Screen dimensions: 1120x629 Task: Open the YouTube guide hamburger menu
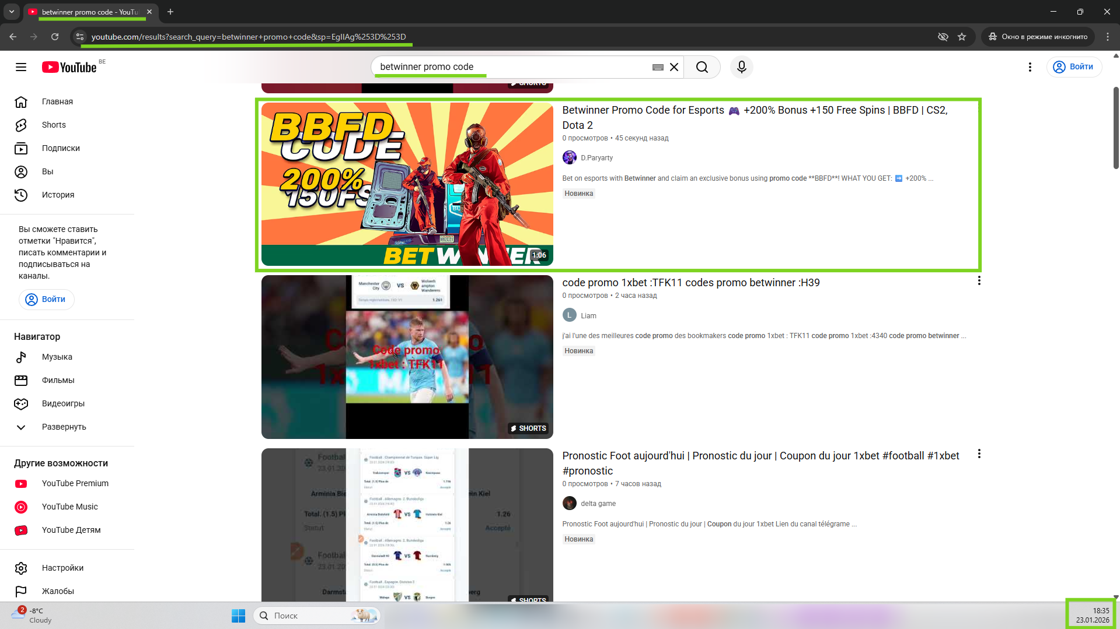coord(21,67)
